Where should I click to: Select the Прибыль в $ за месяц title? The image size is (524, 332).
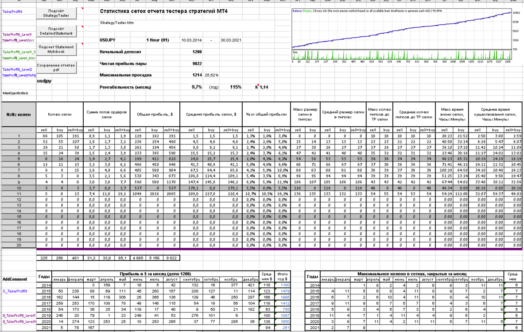[155, 274]
